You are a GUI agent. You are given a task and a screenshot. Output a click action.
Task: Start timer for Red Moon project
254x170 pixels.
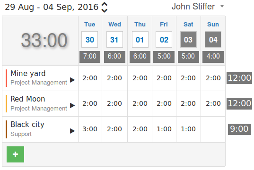pyautogui.click(x=72, y=105)
